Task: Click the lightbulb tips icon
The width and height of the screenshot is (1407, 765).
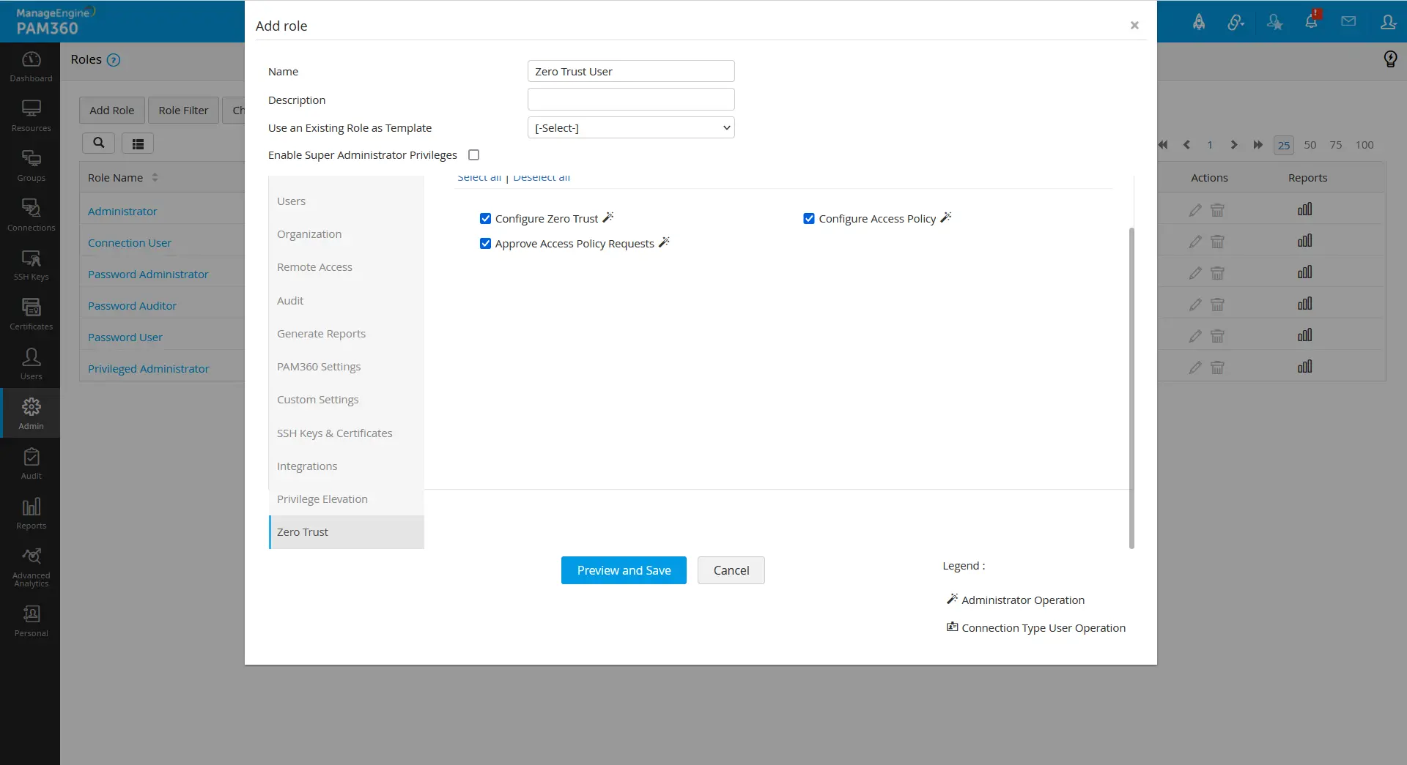Action: 1390,59
